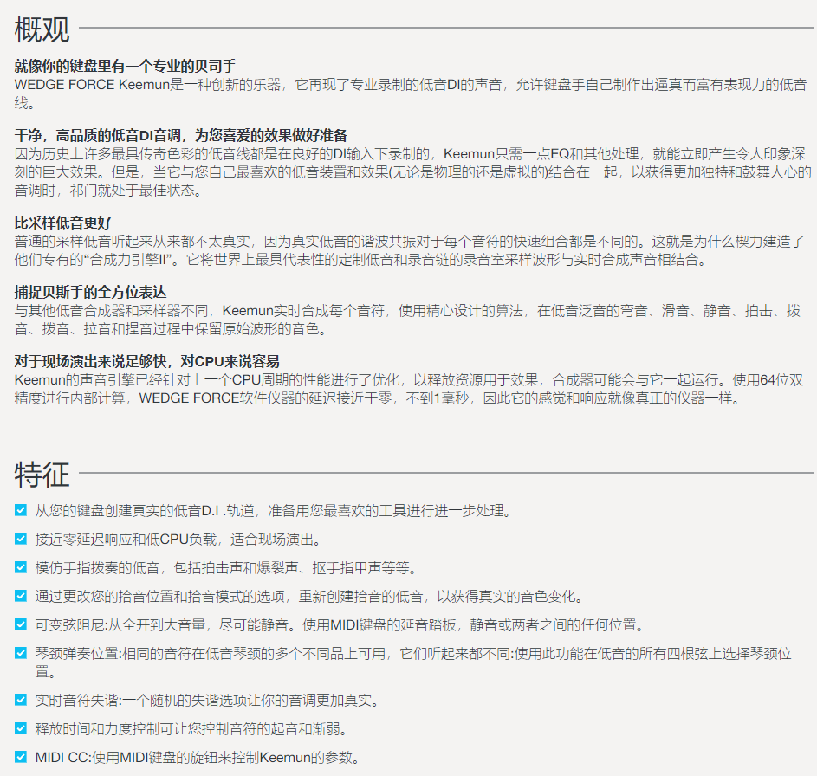
Task: Click the checkmark beside '通过更改您的拾音位置'
Action: [20, 596]
